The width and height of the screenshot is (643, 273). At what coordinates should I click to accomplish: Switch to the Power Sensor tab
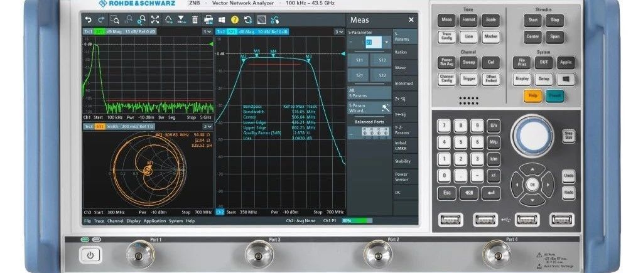click(x=405, y=177)
